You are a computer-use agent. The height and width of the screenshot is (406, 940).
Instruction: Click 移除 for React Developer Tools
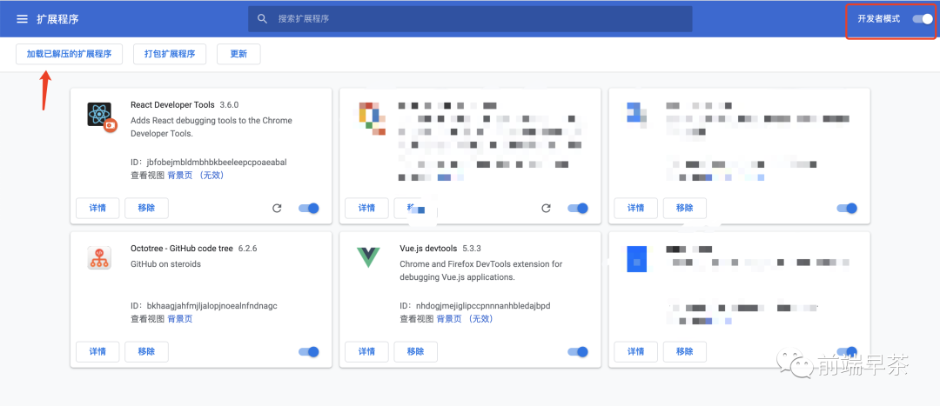[x=146, y=209]
